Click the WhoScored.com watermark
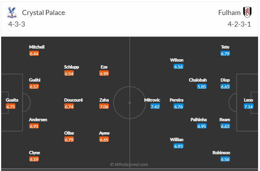This screenshot has width=260, height=171. point(129,164)
